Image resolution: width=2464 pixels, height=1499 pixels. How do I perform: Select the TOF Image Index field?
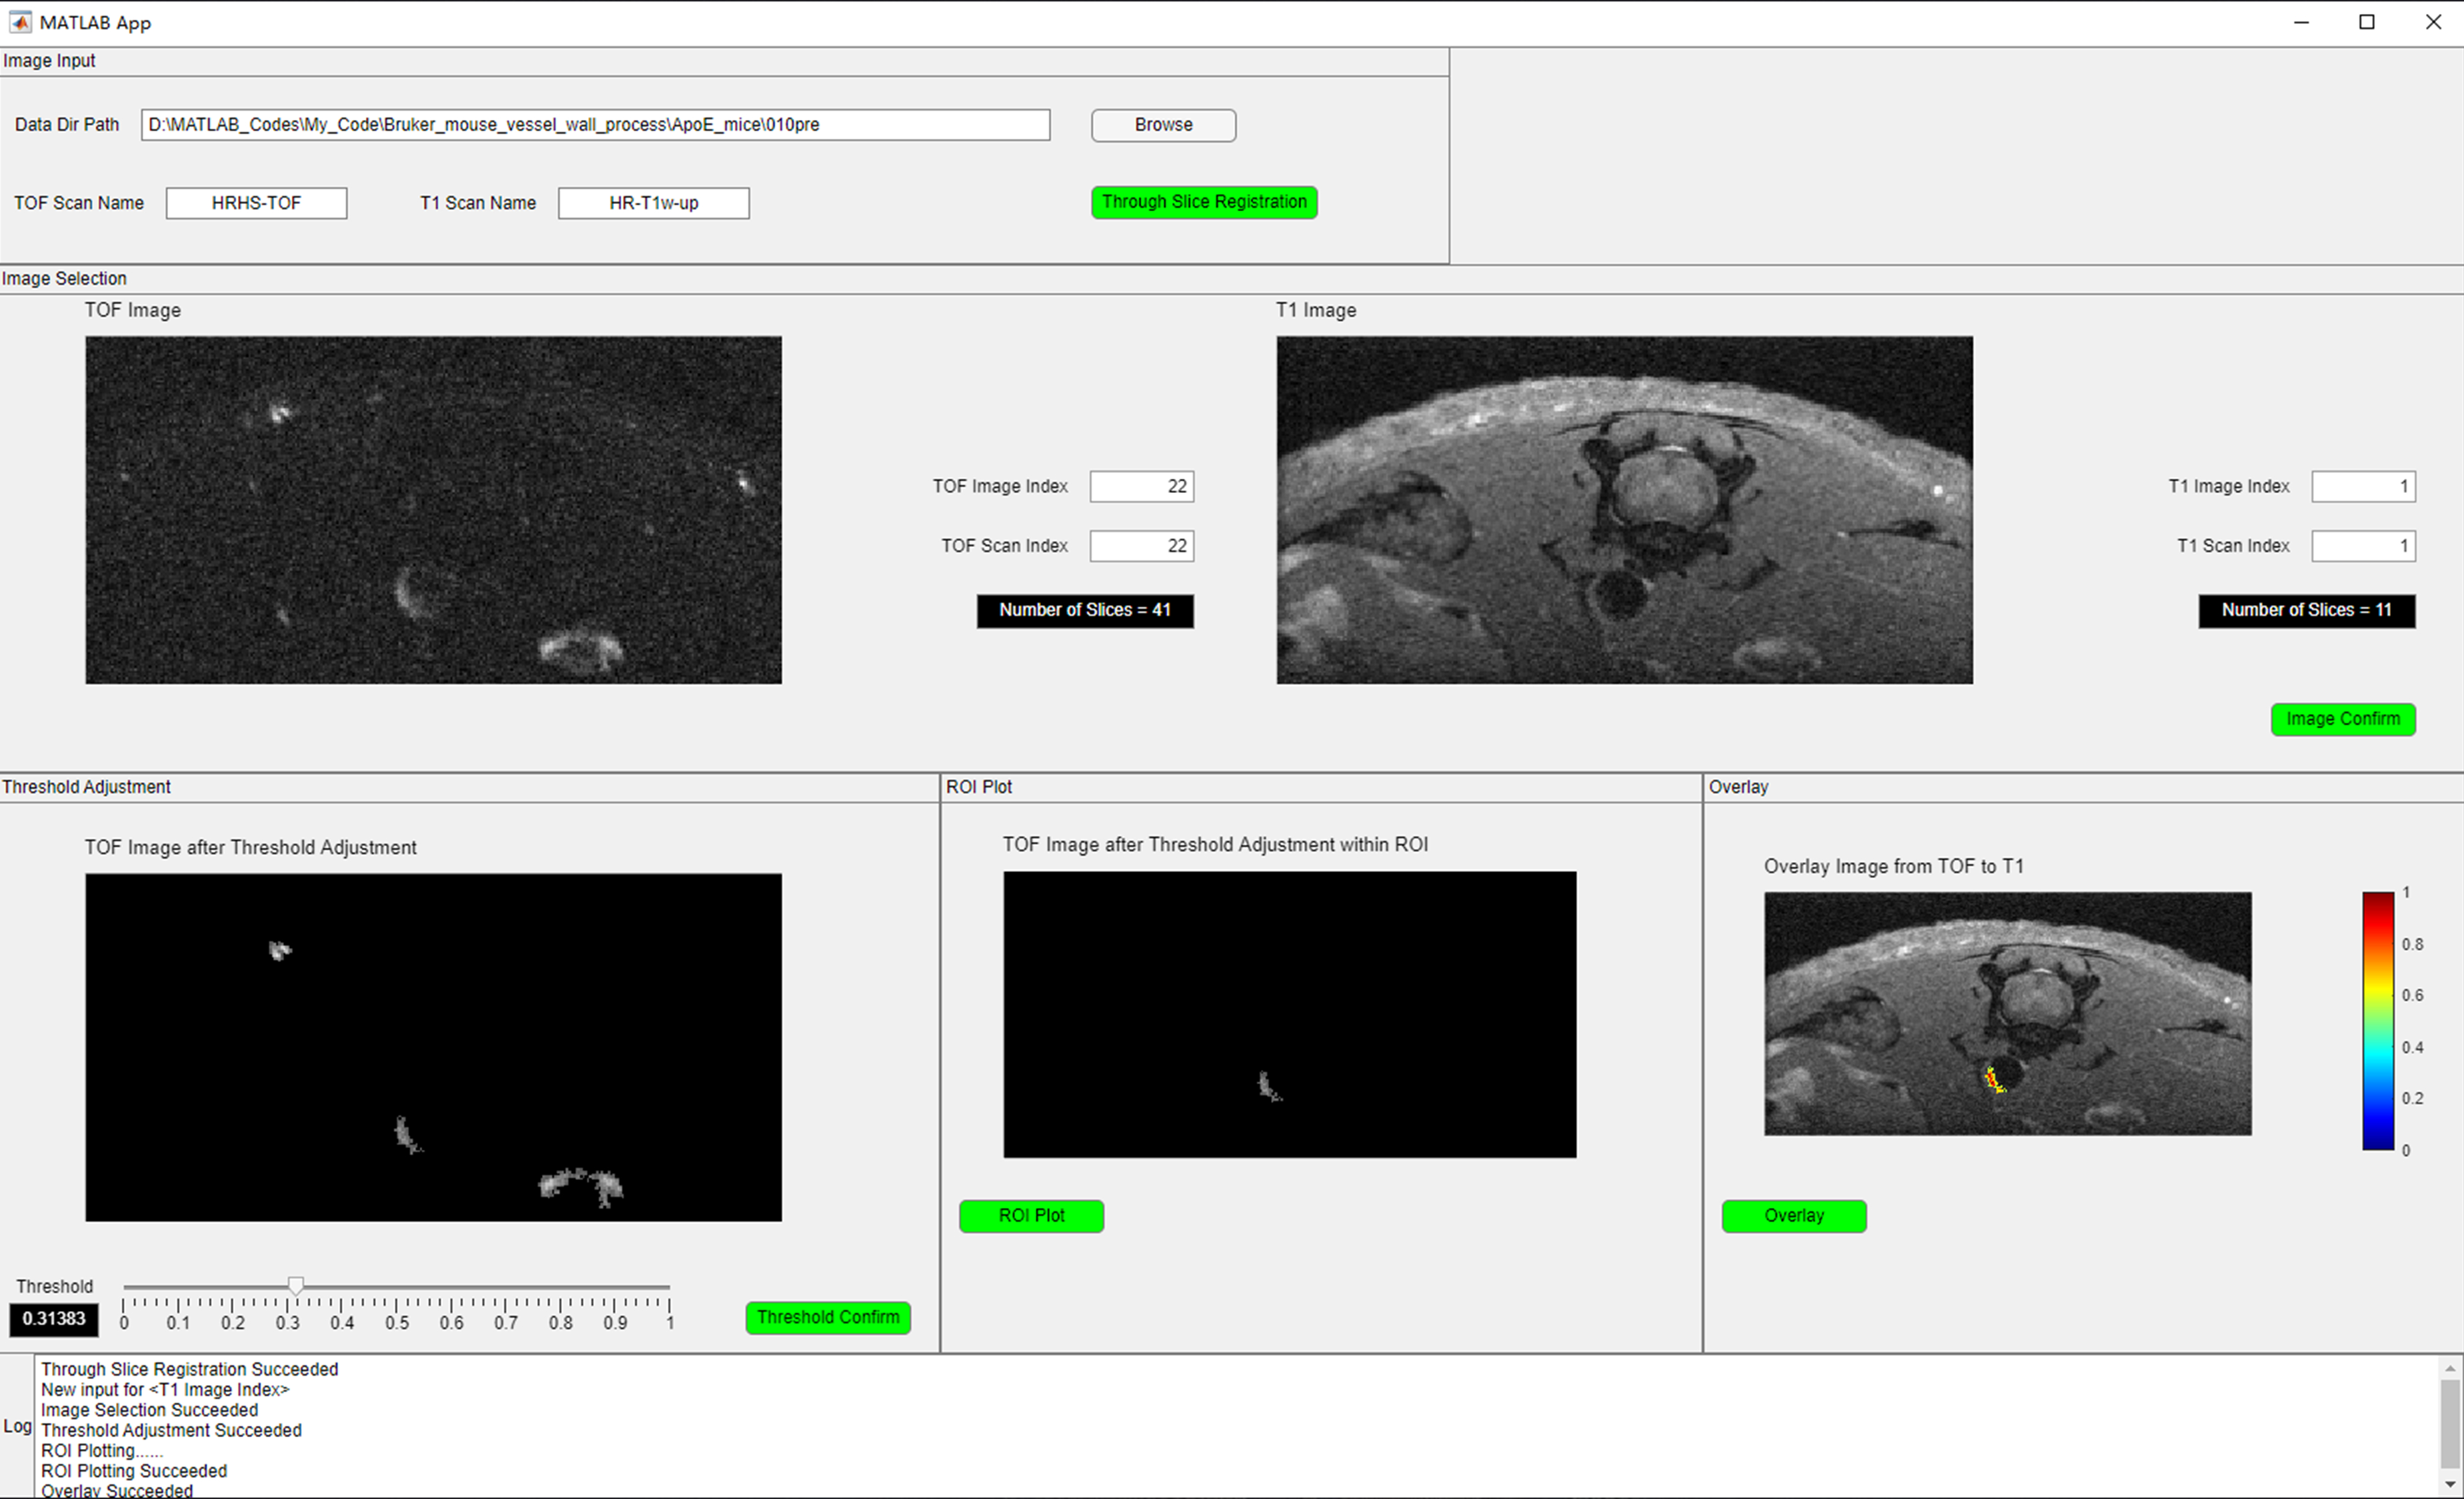[x=1141, y=486]
